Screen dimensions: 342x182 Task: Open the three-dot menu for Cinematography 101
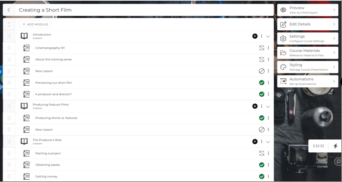coord(268,48)
